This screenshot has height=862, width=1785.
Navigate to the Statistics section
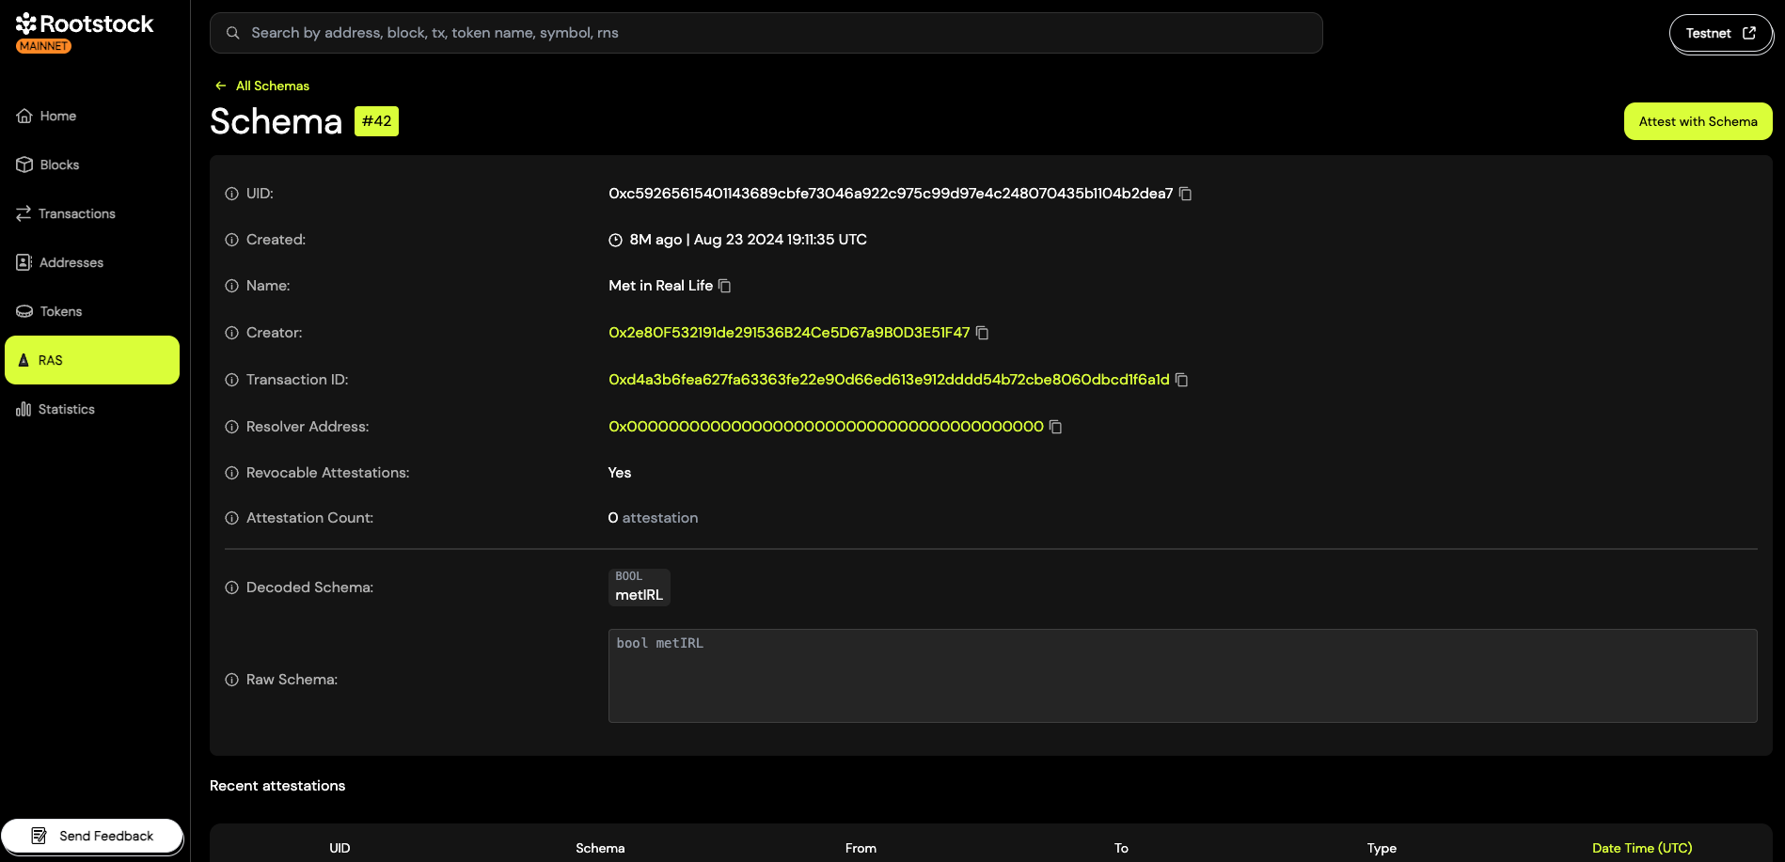[x=66, y=409]
